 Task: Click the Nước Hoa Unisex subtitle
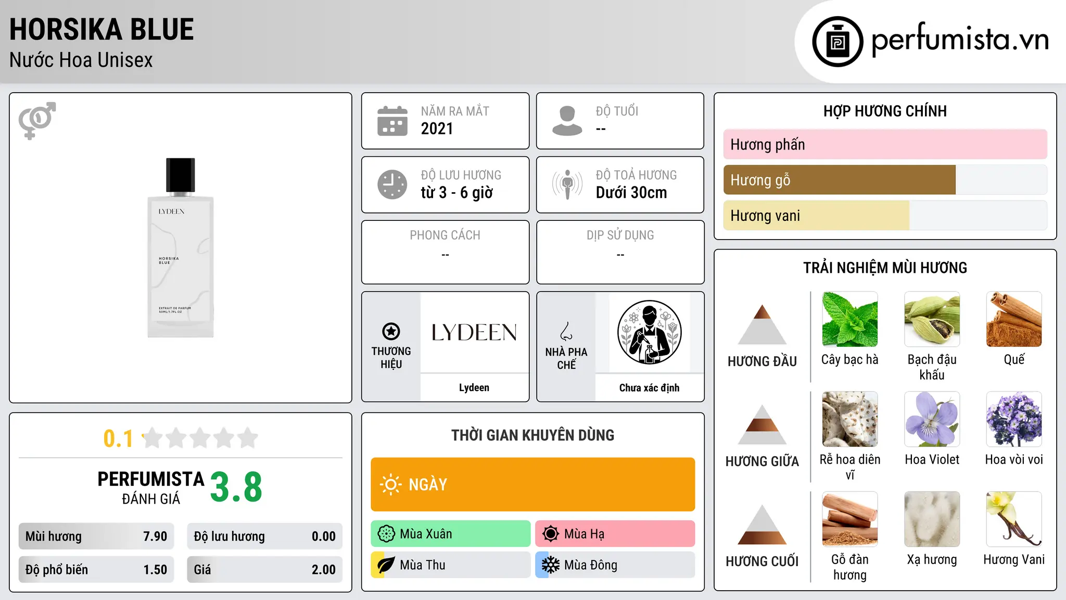click(x=81, y=60)
